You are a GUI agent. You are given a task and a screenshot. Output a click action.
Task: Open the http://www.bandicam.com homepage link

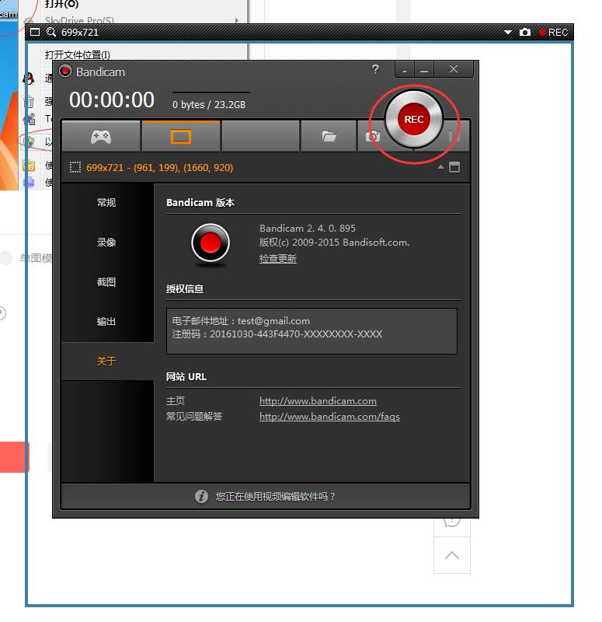coord(318,401)
